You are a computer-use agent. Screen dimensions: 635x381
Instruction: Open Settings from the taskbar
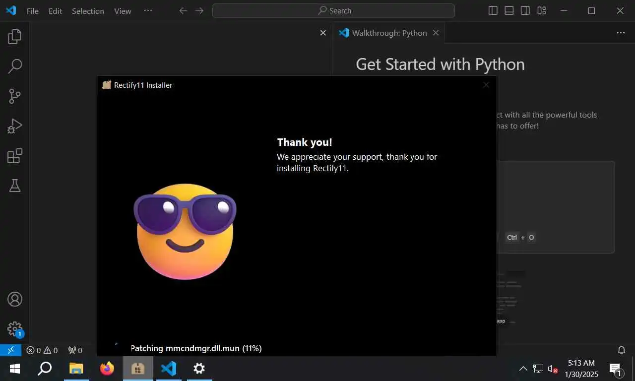[x=199, y=369]
